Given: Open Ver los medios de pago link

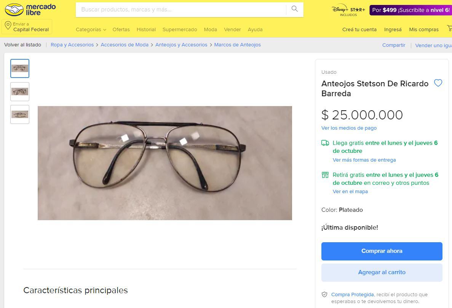Looking at the screenshot, I should [x=349, y=128].
